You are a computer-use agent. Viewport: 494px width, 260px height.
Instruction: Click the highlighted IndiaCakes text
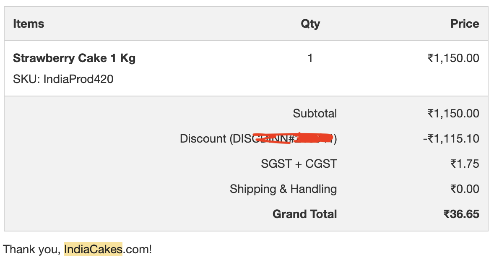point(93,249)
